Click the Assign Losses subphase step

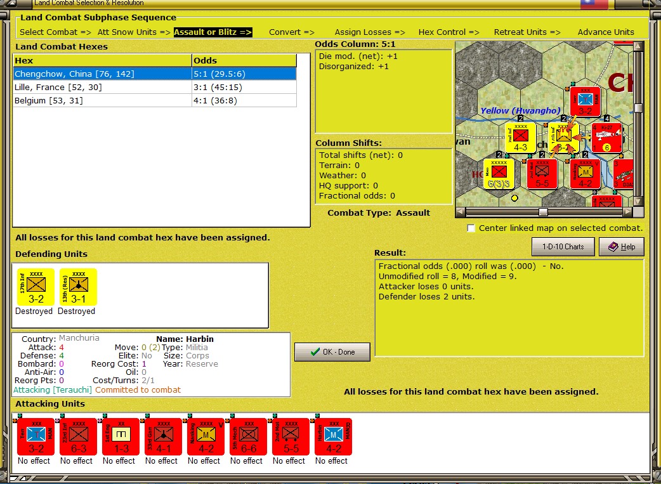[x=370, y=32]
